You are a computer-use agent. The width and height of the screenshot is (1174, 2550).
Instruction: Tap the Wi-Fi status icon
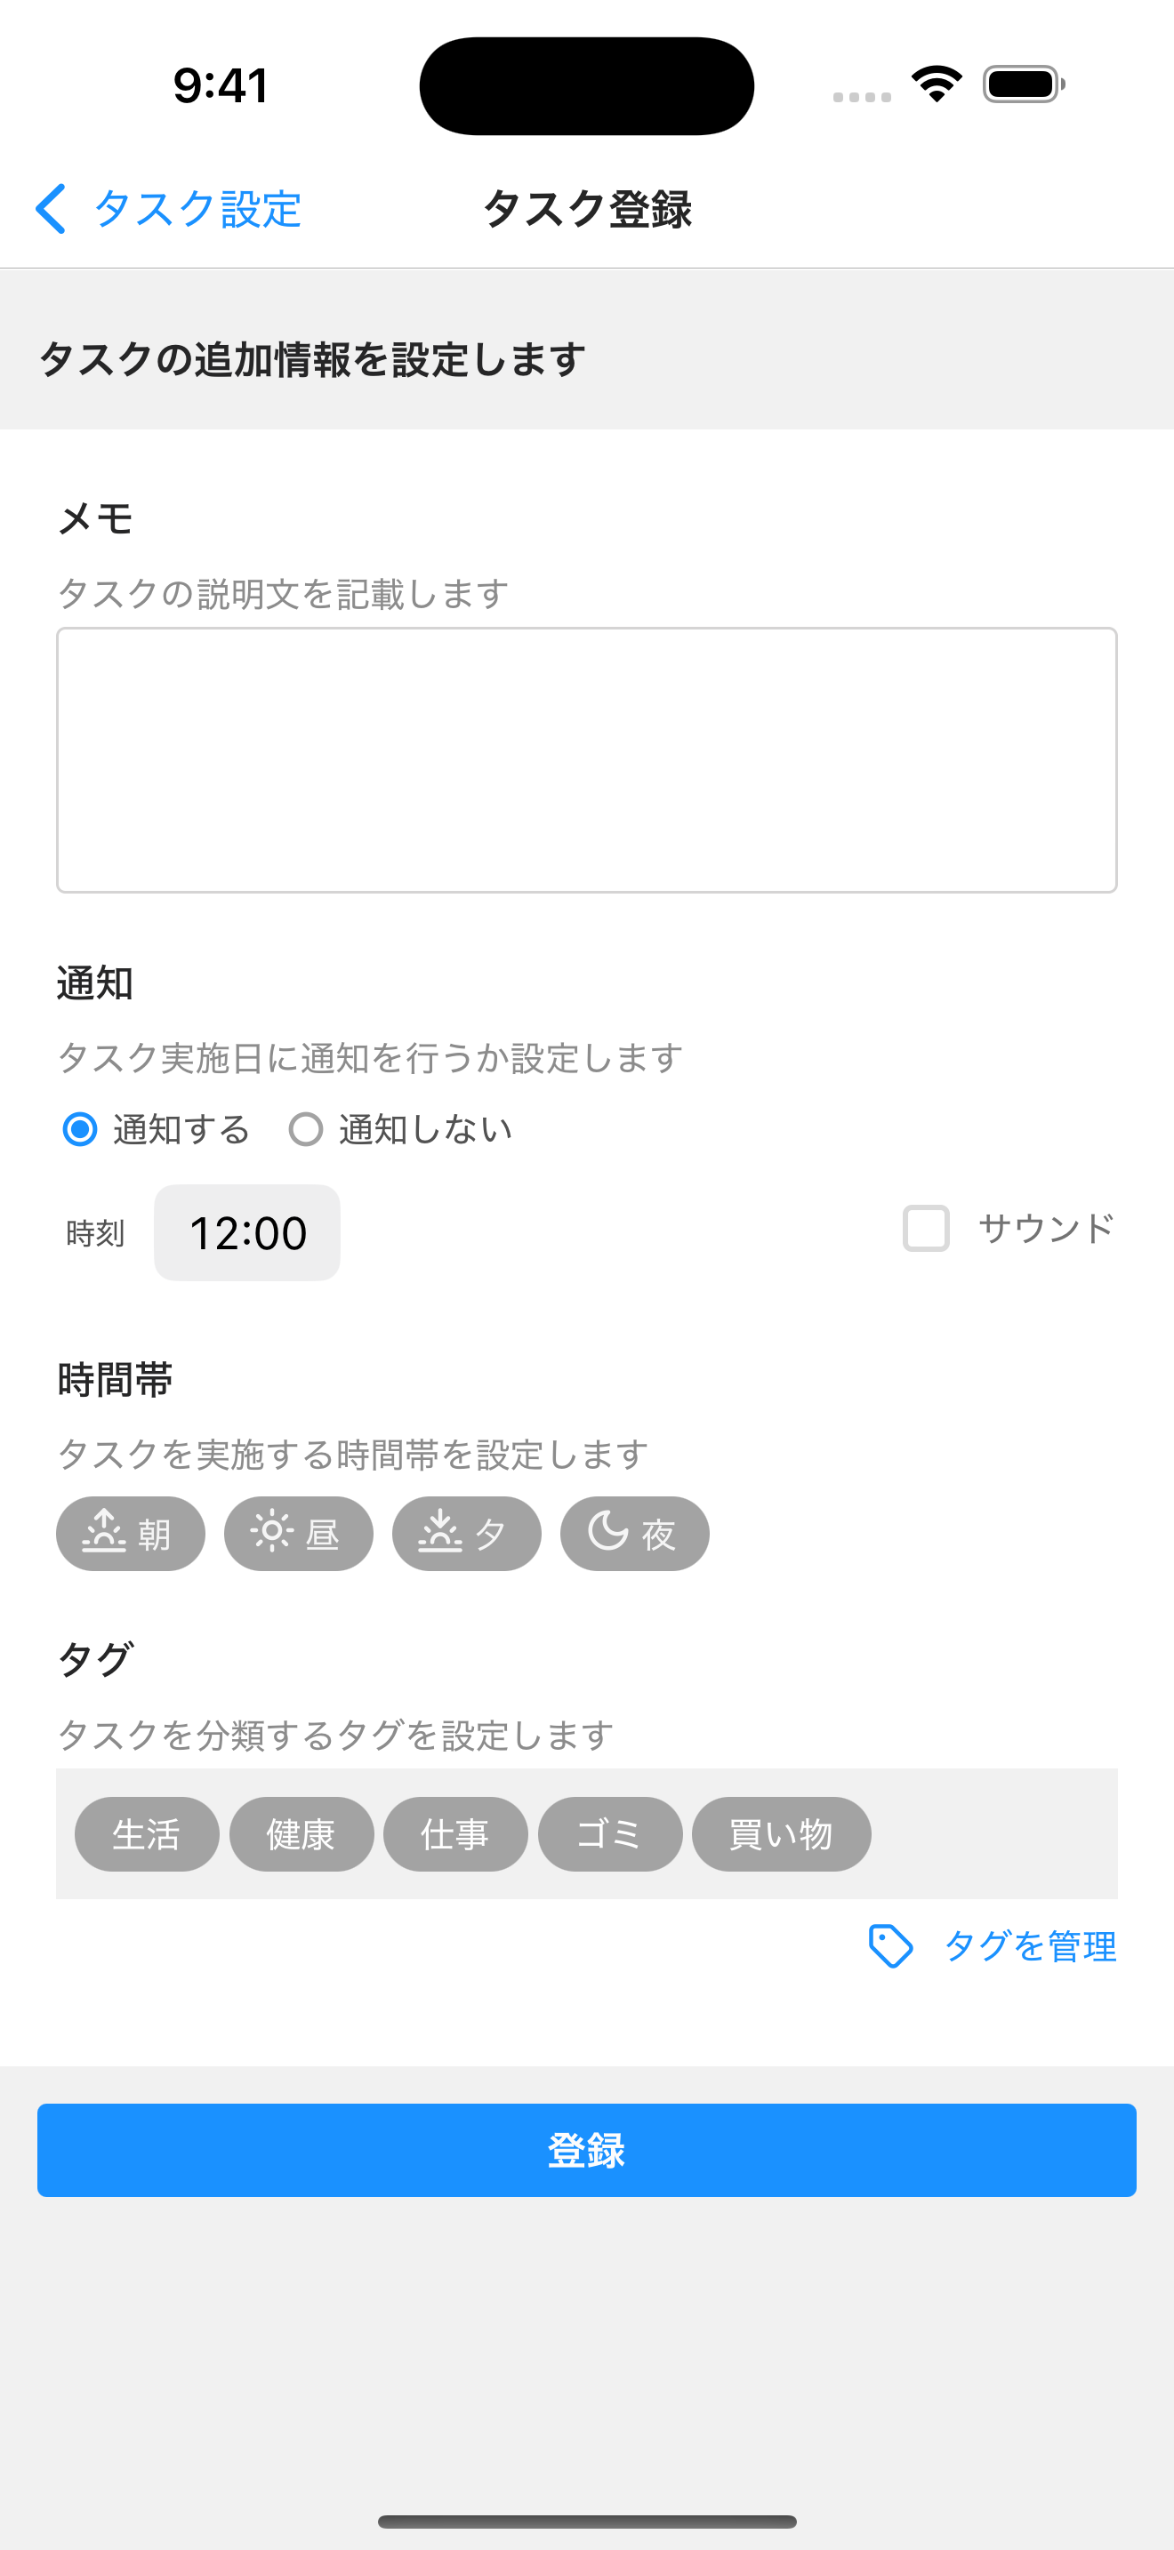pos(937,84)
